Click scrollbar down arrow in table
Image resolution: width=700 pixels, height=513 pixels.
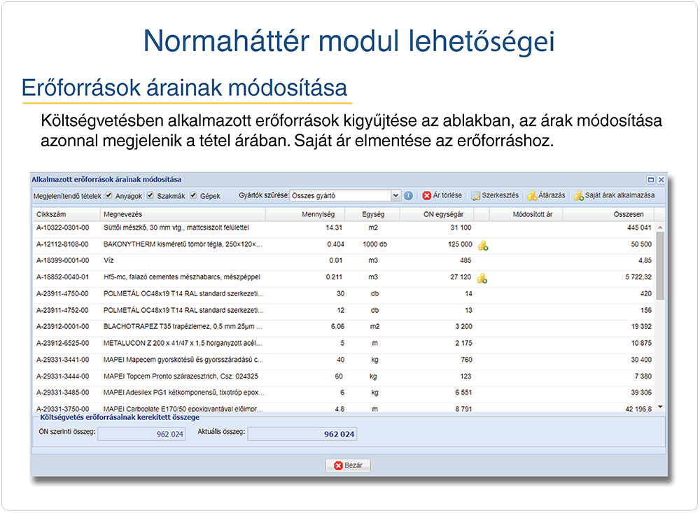[660, 407]
